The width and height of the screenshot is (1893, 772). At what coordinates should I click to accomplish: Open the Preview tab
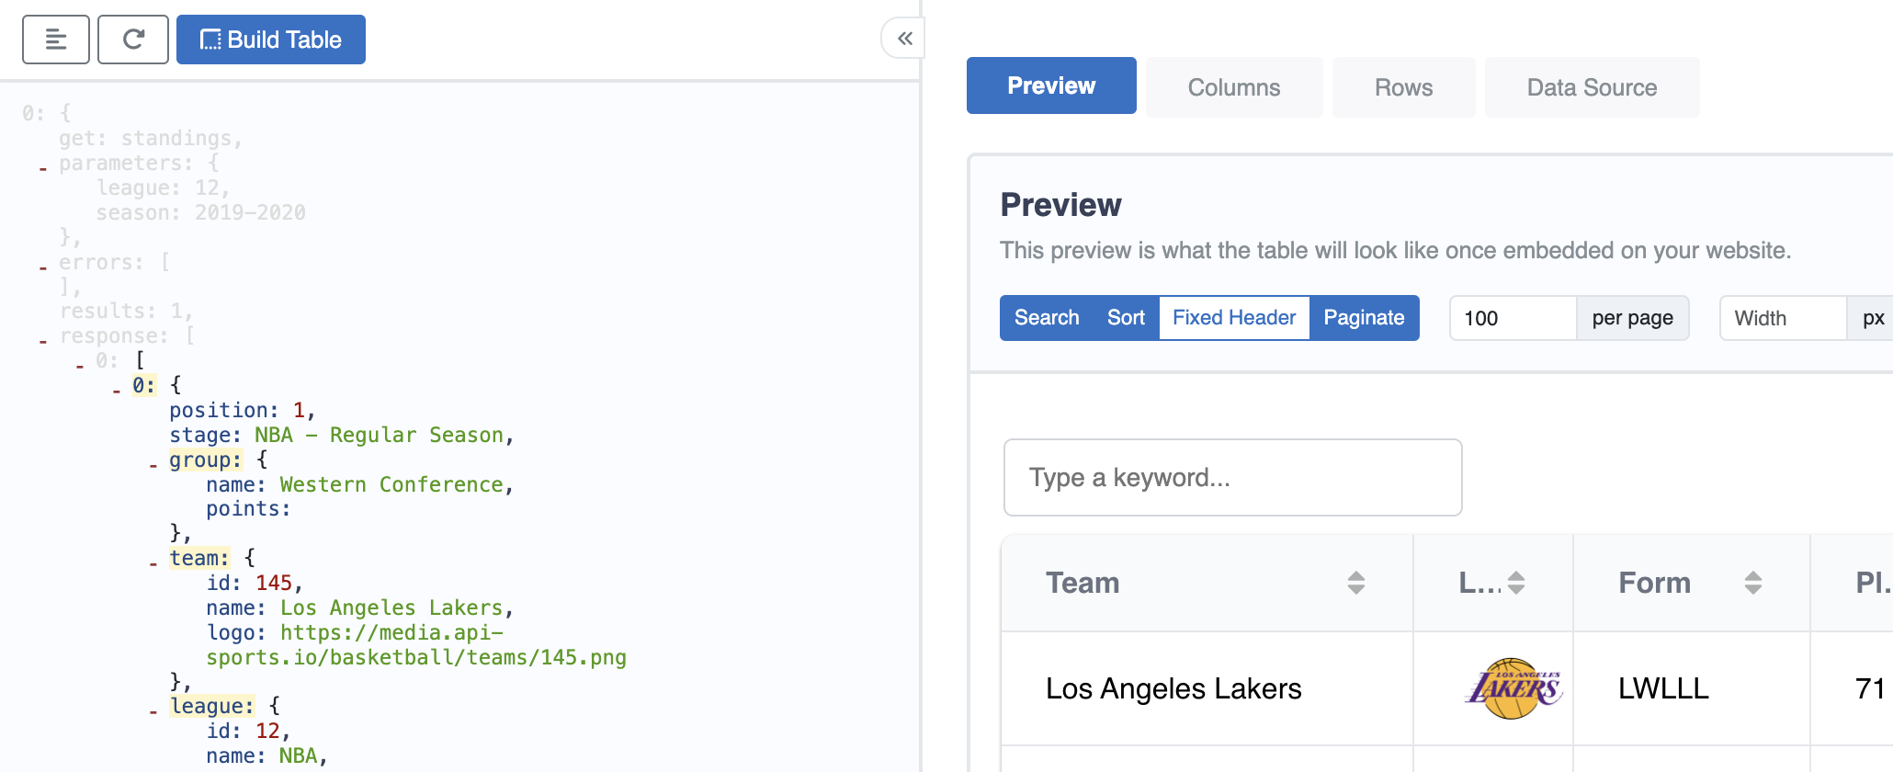pyautogui.click(x=1051, y=85)
